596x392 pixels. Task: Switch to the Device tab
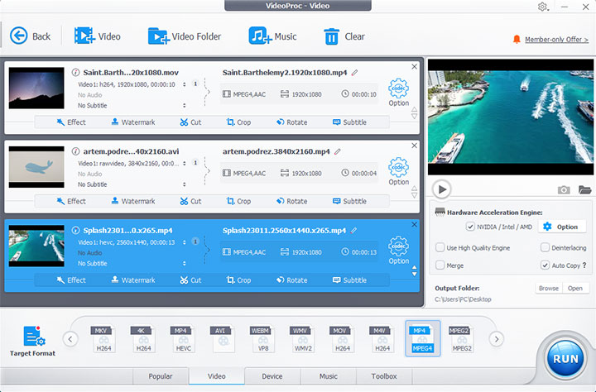(x=272, y=376)
